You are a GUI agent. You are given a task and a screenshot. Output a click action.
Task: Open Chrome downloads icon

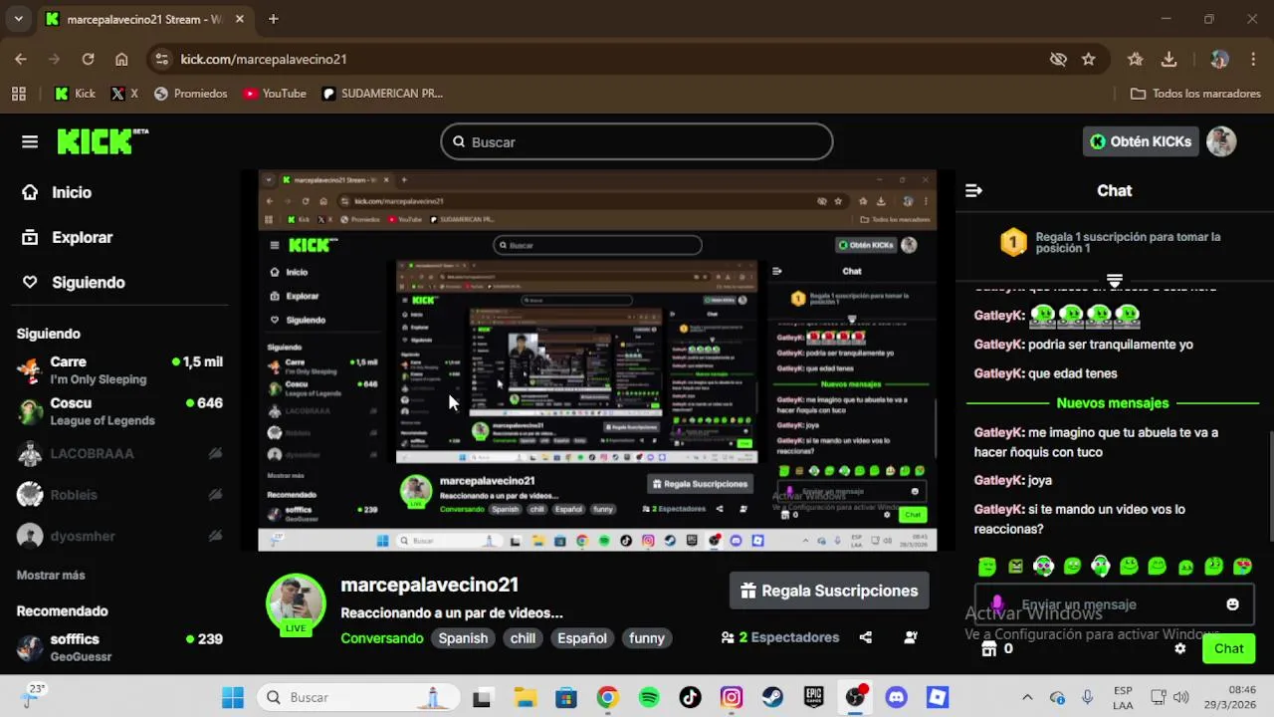coord(1169,59)
